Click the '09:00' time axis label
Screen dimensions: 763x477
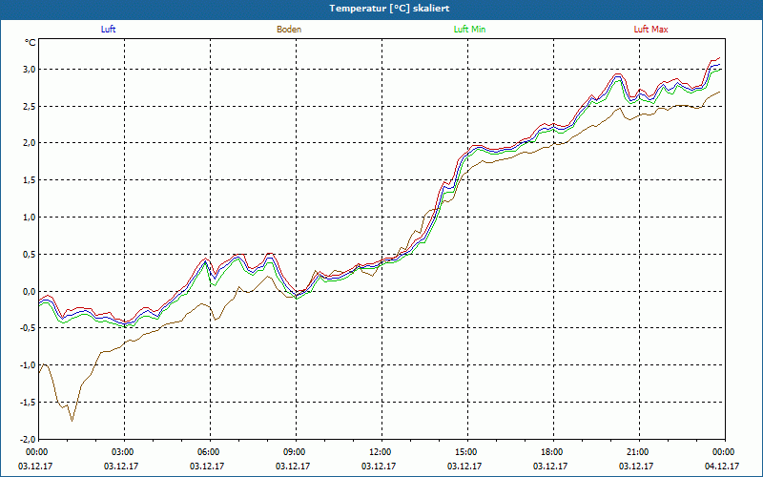(x=296, y=452)
